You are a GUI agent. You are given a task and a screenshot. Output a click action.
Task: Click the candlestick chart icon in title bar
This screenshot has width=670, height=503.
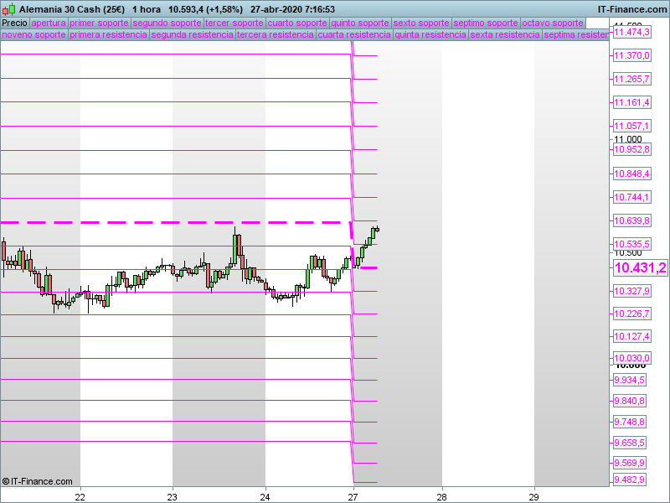click(x=8, y=8)
